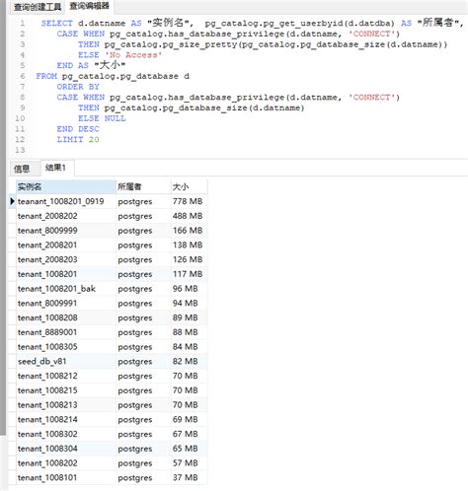This screenshot has height=491, width=468.
Task: Select cell tenant_8009999
Action: (66, 231)
